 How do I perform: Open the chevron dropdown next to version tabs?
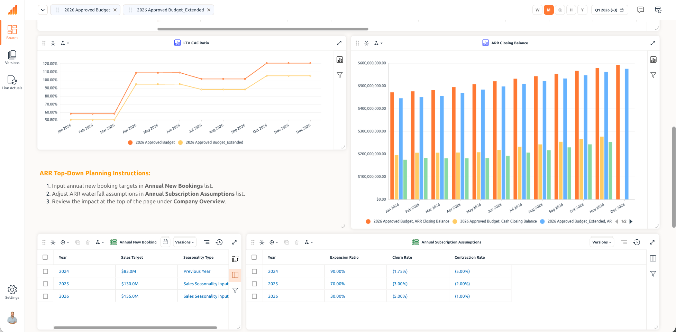pyautogui.click(x=43, y=10)
